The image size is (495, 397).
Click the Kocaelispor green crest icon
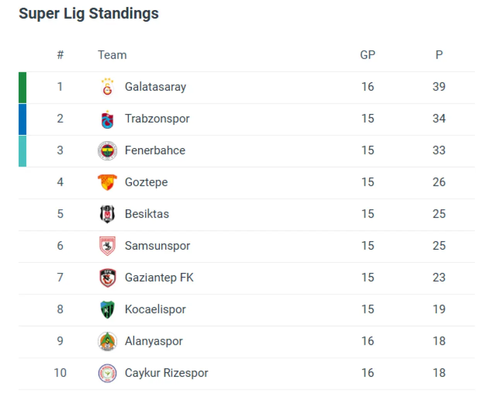coord(107,310)
